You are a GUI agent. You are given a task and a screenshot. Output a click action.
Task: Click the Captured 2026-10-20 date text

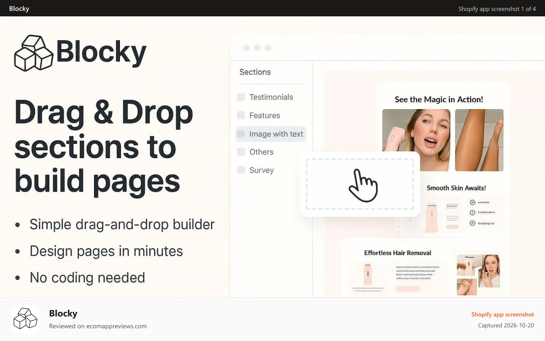506,326
